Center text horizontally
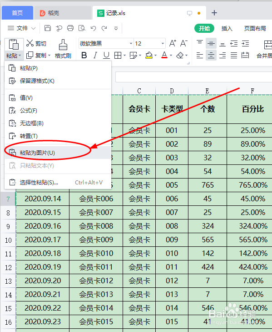This screenshot has height=332, width=272. (211, 56)
